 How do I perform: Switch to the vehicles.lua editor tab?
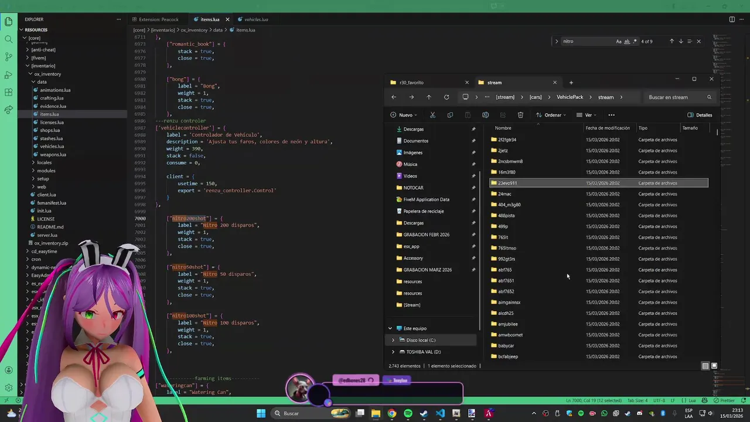point(256,19)
